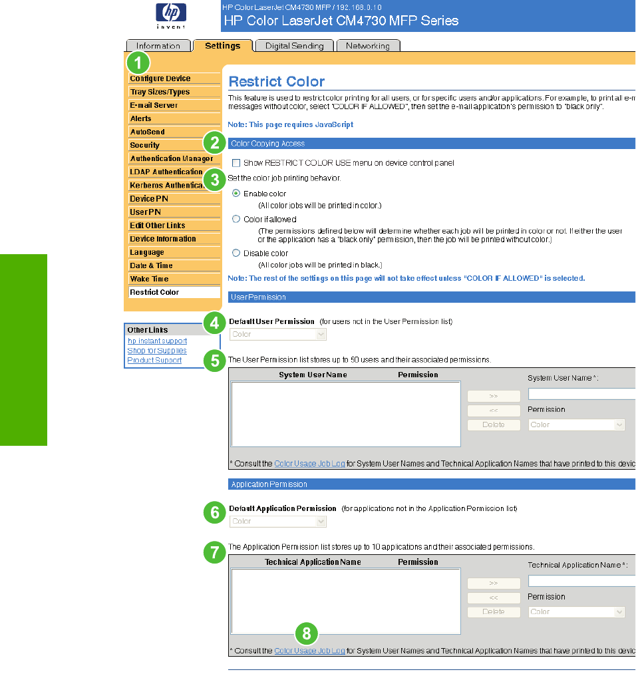Click the << button beside user list

494,411
